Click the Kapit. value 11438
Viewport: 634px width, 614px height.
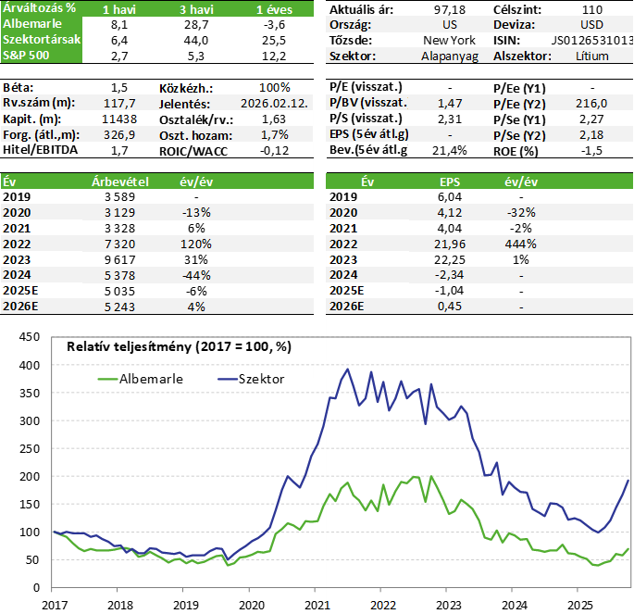pos(121,119)
